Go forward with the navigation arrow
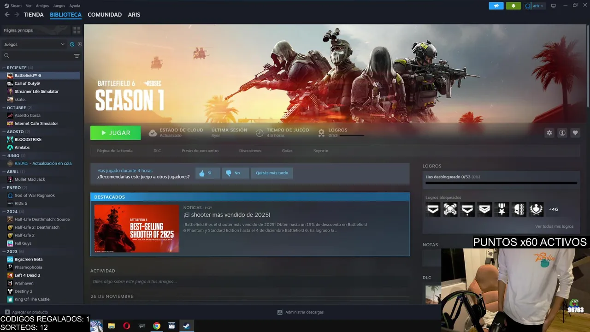The width and height of the screenshot is (590, 332). [x=17, y=15]
